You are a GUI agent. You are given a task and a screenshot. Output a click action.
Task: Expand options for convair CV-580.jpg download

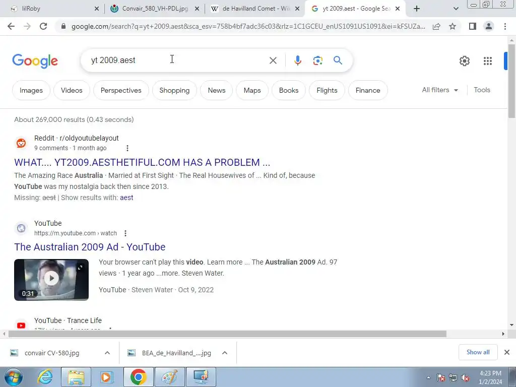pos(107,353)
